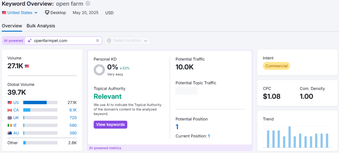Click the USD currency label

[x=109, y=13]
